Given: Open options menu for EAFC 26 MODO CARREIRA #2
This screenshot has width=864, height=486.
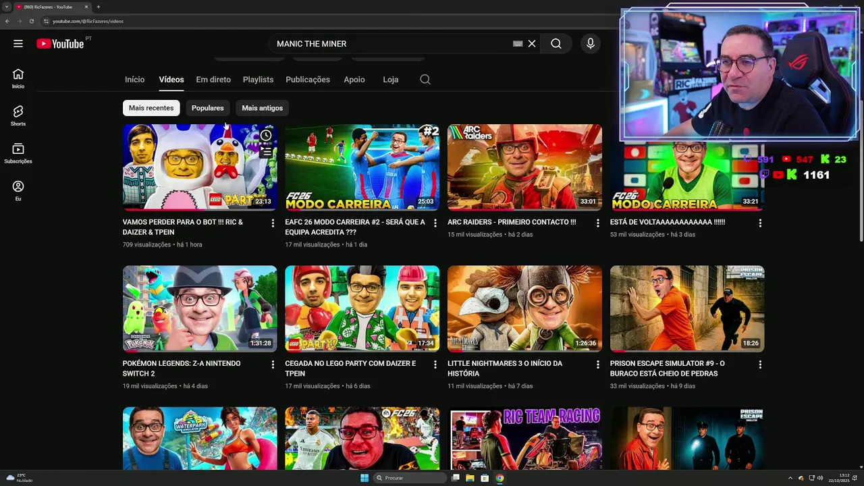Looking at the screenshot, I should pyautogui.click(x=435, y=223).
